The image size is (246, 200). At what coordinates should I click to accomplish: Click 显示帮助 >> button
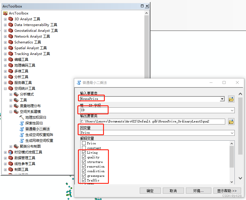227,191
